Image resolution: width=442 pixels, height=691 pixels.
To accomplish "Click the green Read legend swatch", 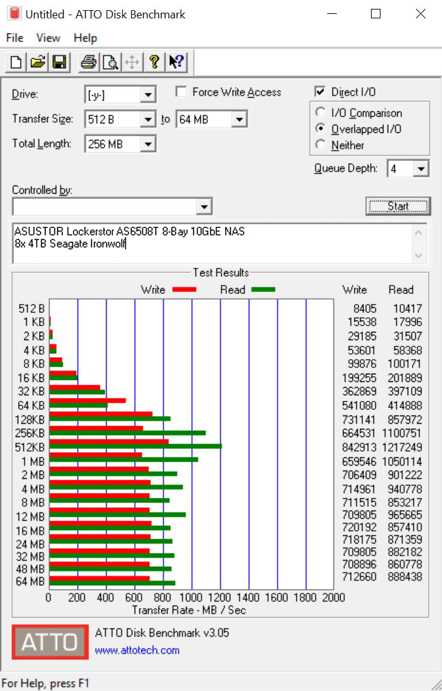I will point(263,289).
